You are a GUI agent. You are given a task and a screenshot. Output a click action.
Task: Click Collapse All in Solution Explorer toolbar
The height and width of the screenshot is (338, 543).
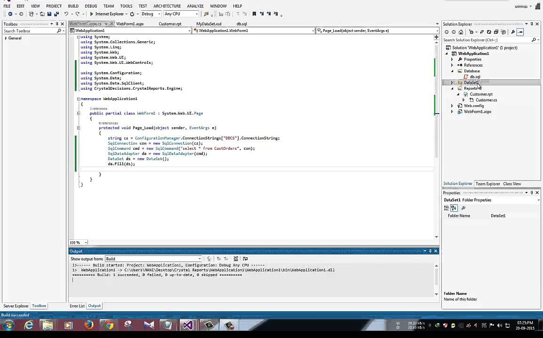click(496, 32)
